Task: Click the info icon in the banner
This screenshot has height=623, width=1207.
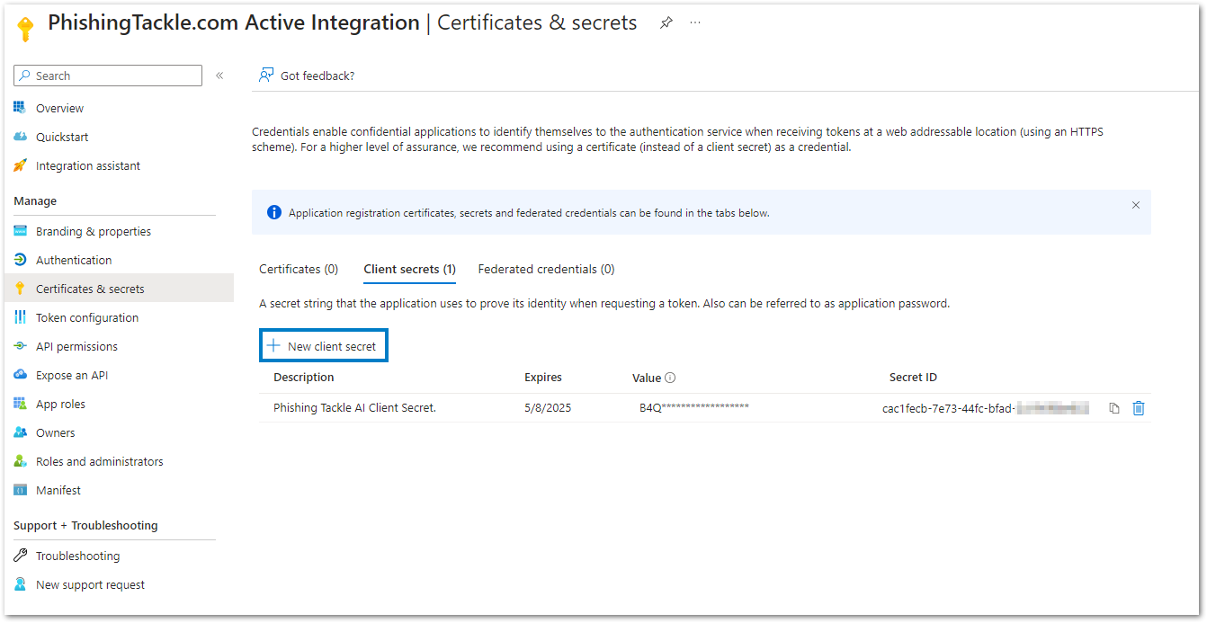Action: (274, 213)
